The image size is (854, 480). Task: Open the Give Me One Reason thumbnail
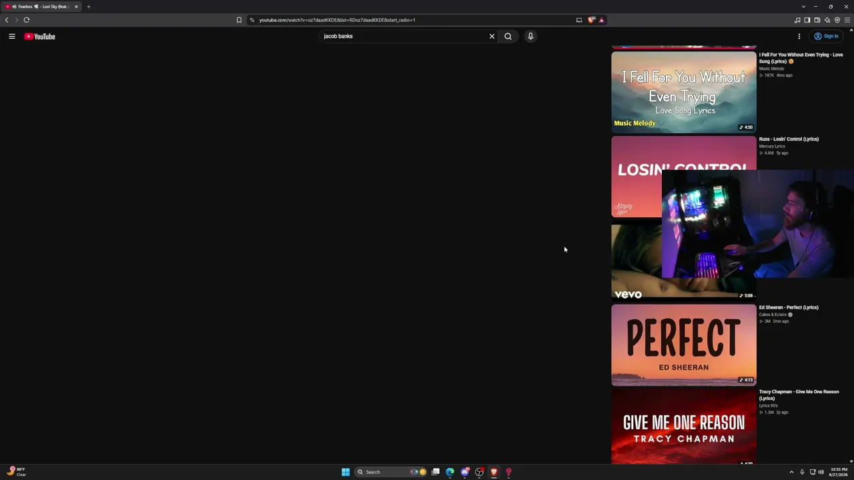(684, 427)
